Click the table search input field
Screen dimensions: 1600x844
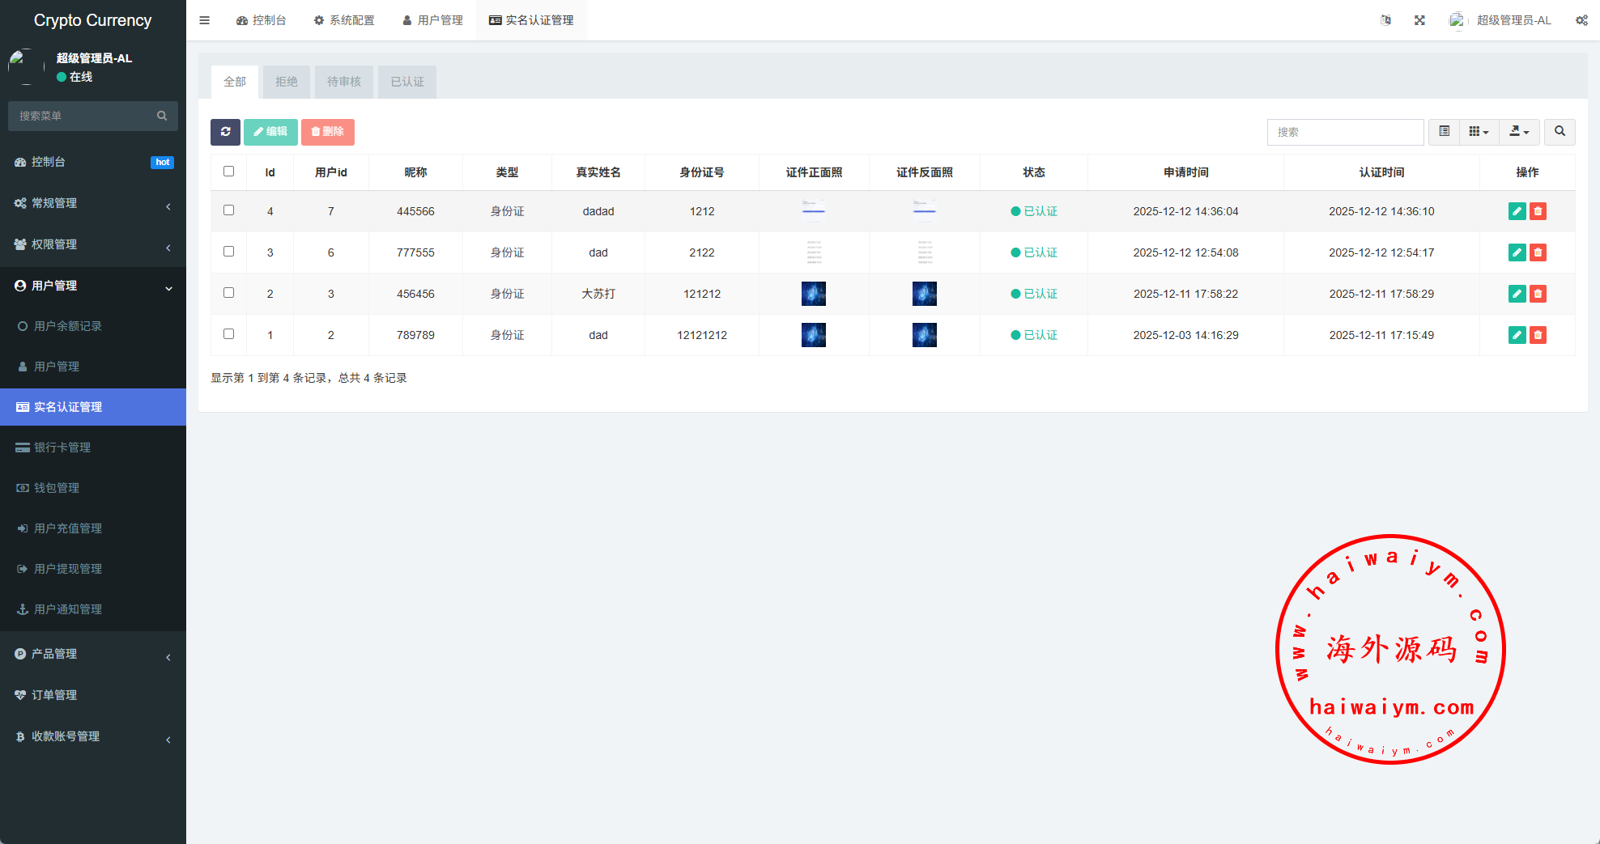tap(1345, 132)
